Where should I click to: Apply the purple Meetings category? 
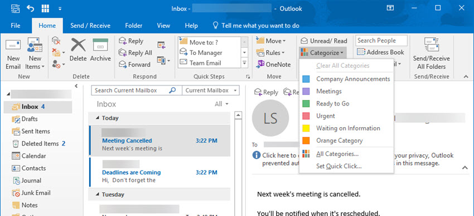click(x=346, y=91)
